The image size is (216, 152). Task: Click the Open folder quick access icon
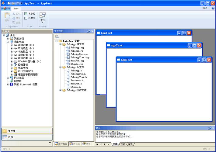tap(13, 3)
